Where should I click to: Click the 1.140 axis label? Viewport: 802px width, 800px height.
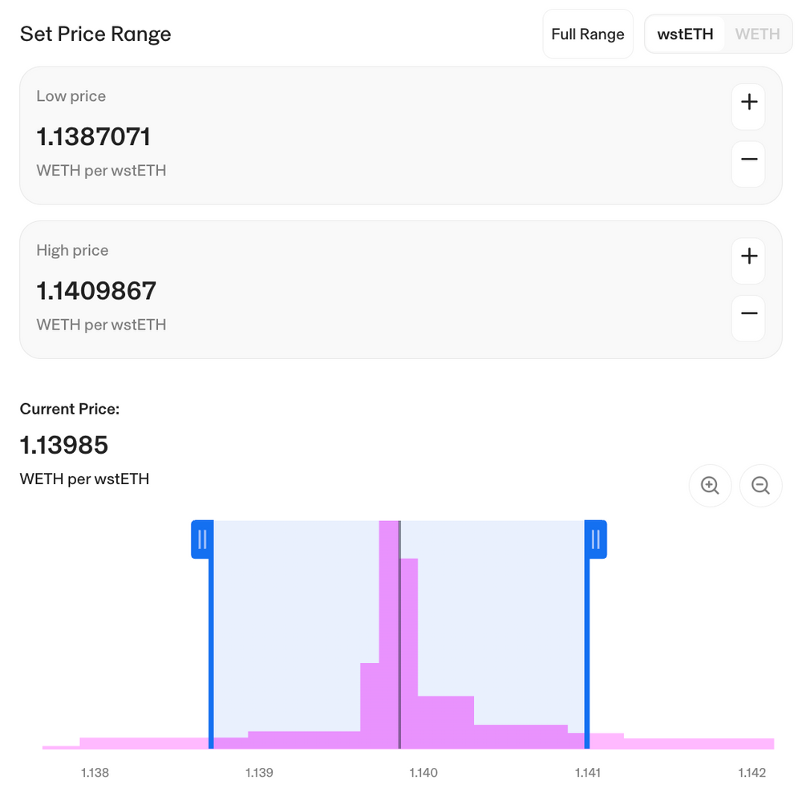coord(423,772)
